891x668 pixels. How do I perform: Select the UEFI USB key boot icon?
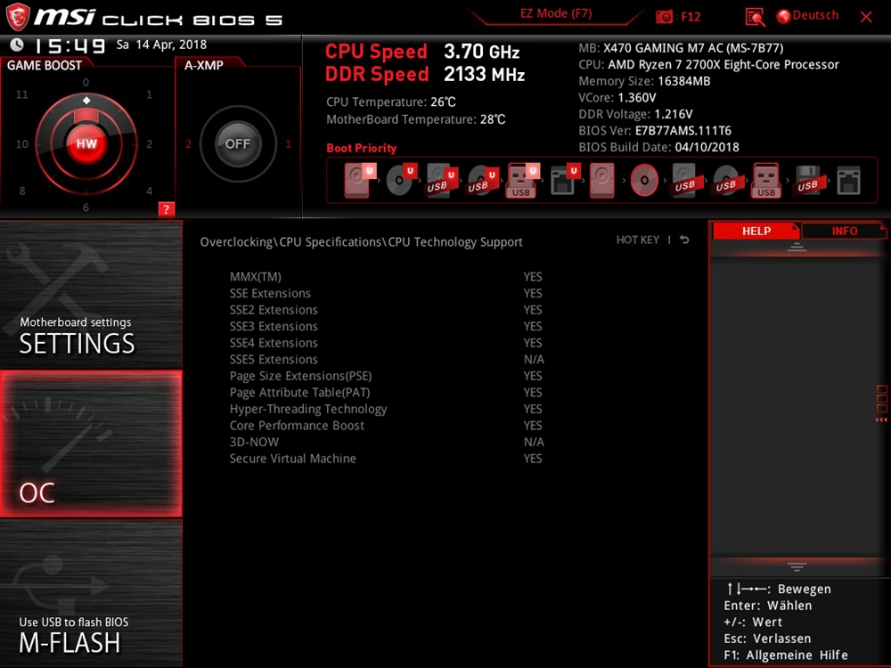pyautogui.click(x=522, y=180)
